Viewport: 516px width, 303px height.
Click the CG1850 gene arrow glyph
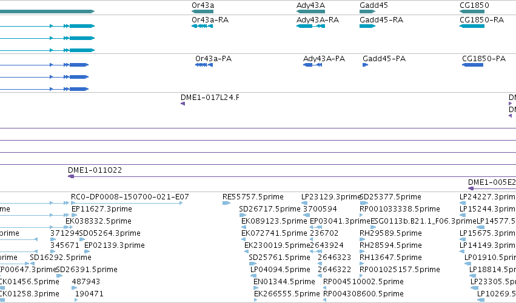click(472, 12)
